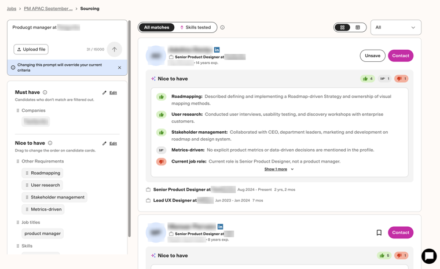The height and width of the screenshot is (269, 440).
Task: Click the neutral count 1 badge
Action: (x=384, y=79)
